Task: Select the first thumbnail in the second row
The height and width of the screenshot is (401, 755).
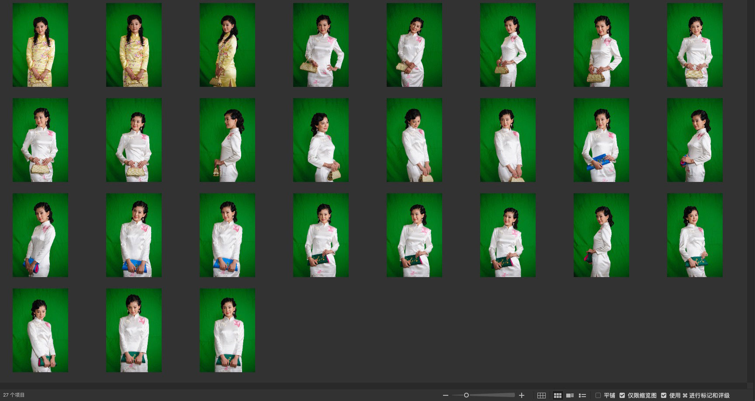Action: coord(40,140)
